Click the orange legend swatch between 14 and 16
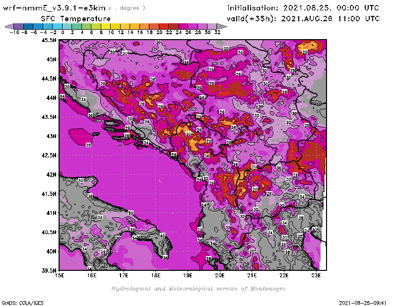The width and height of the screenshot is (397, 306). [134, 26]
